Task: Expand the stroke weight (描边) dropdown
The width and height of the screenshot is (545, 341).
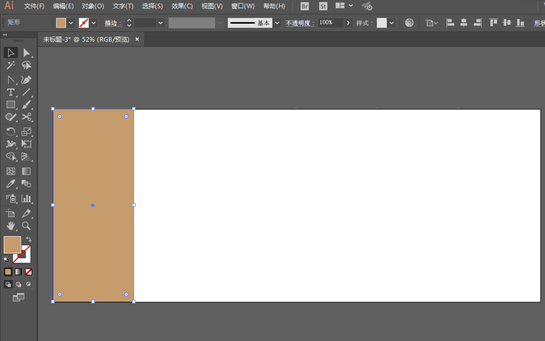Action: point(160,23)
